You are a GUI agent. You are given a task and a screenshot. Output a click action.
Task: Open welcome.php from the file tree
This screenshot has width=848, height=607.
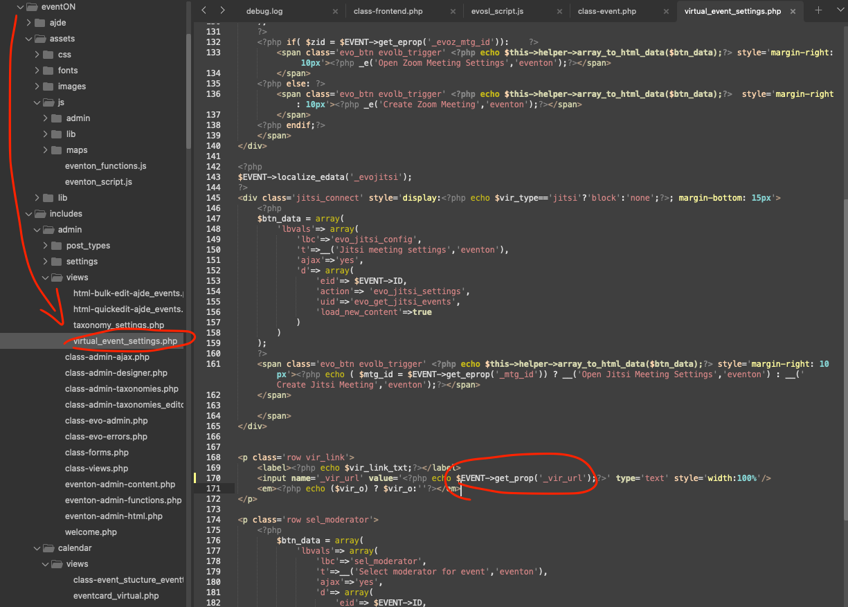coord(91,532)
